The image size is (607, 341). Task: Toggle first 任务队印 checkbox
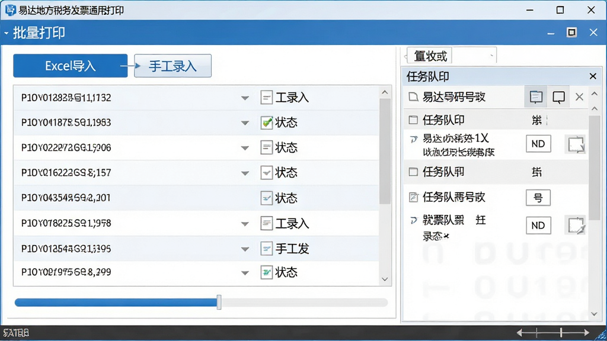[x=413, y=120]
